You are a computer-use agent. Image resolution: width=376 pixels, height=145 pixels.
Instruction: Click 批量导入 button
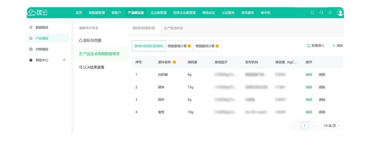pos(315,46)
